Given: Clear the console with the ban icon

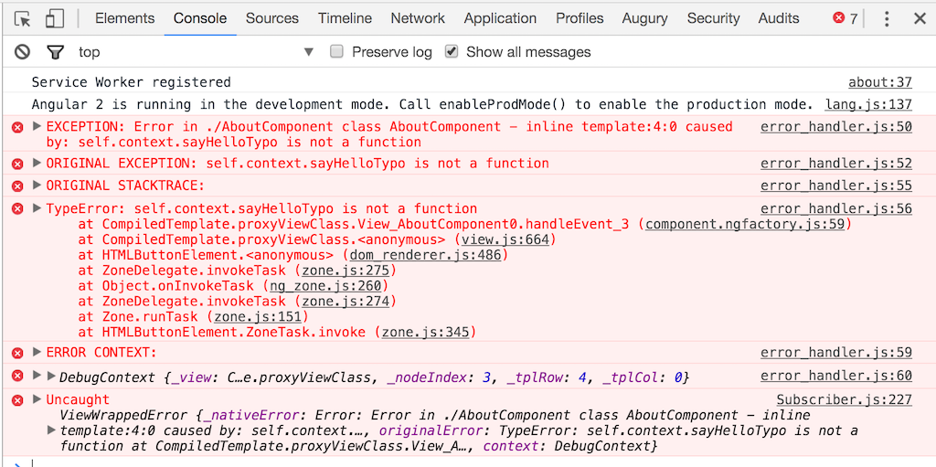Looking at the screenshot, I should (x=23, y=53).
